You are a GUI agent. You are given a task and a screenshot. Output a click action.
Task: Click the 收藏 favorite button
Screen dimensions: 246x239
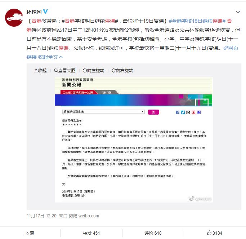tap(30, 233)
